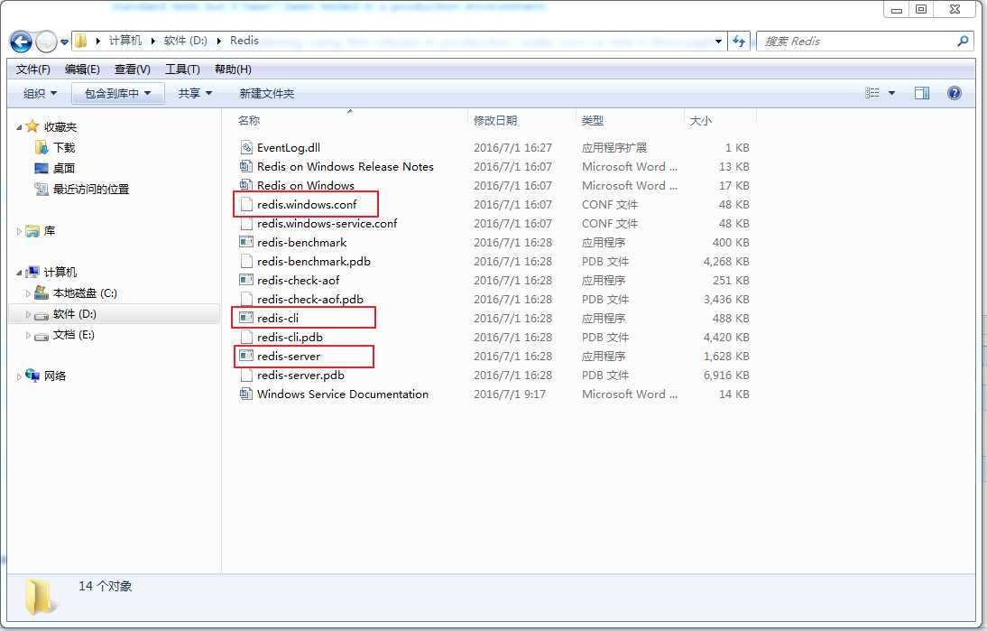Open the address bar history dropdown
This screenshot has width=987, height=631.
click(x=718, y=42)
